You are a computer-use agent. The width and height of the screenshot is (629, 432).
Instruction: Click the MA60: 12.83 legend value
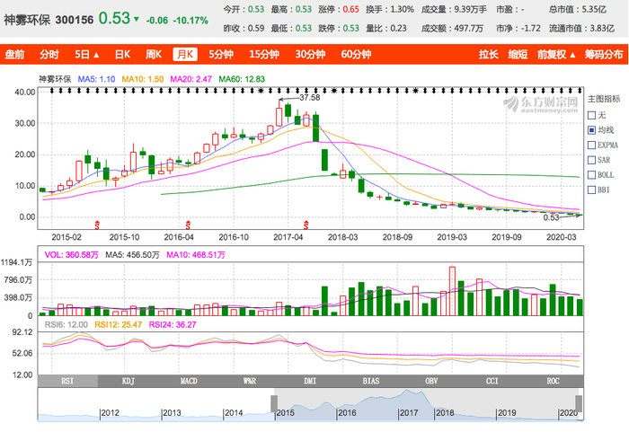pos(242,79)
